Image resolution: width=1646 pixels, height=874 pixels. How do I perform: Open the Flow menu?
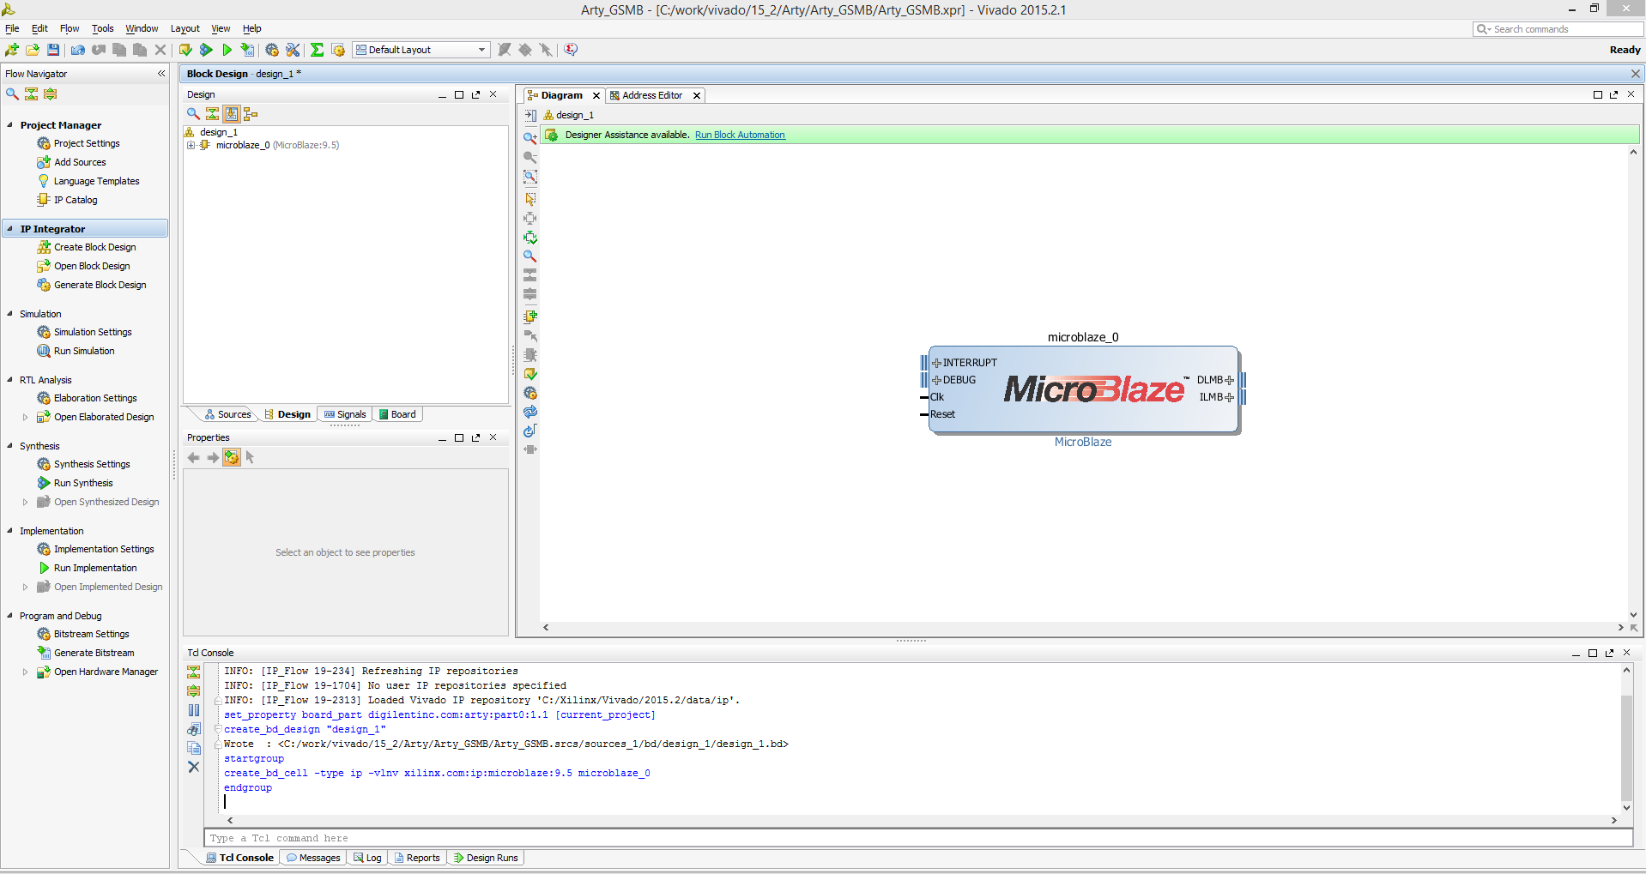(70, 28)
